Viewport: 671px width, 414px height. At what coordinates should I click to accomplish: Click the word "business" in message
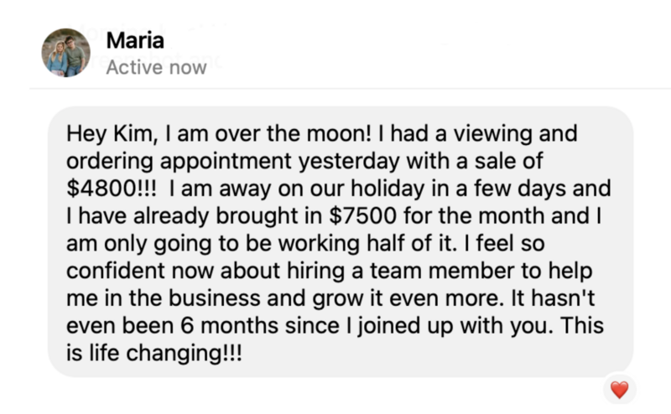215,298
